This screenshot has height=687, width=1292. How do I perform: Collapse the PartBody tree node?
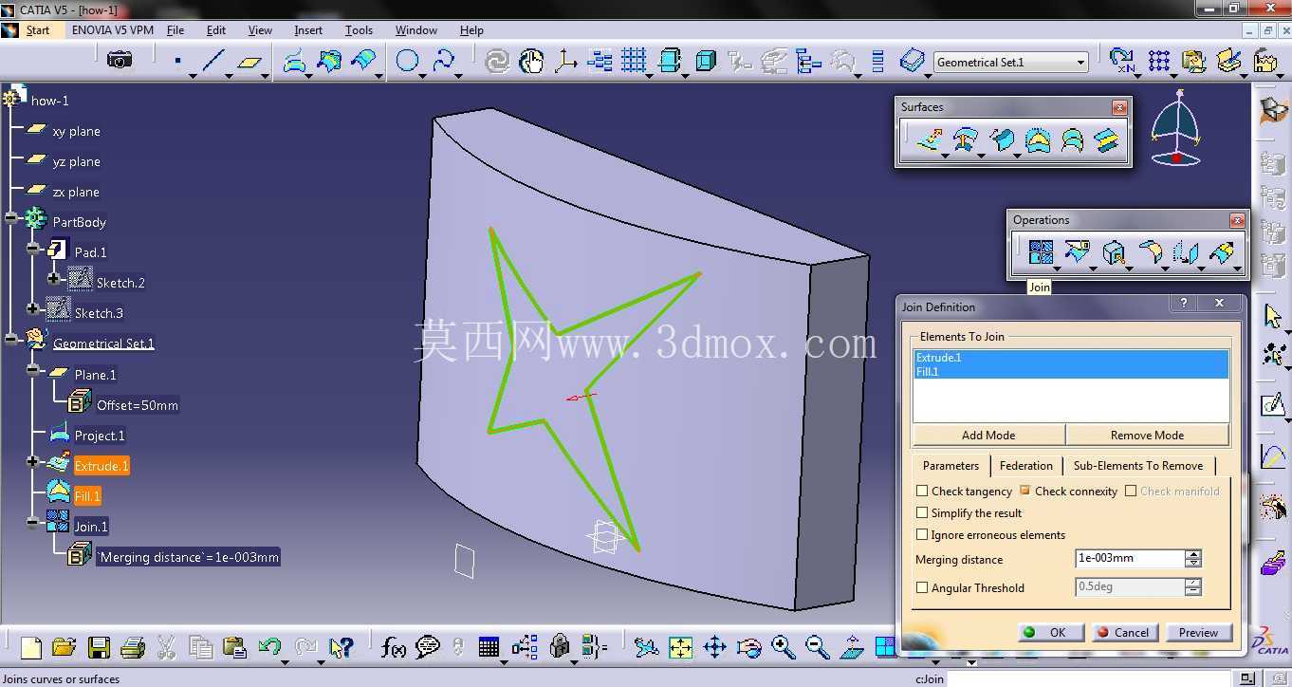click(x=11, y=219)
